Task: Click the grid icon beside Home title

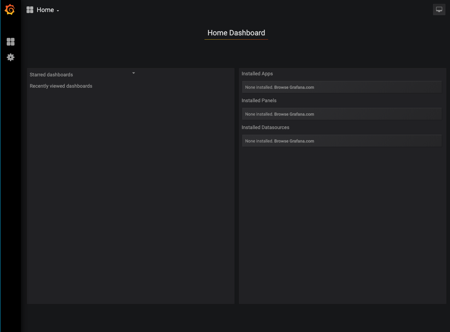Action: pyautogui.click(x=30, y=10)
